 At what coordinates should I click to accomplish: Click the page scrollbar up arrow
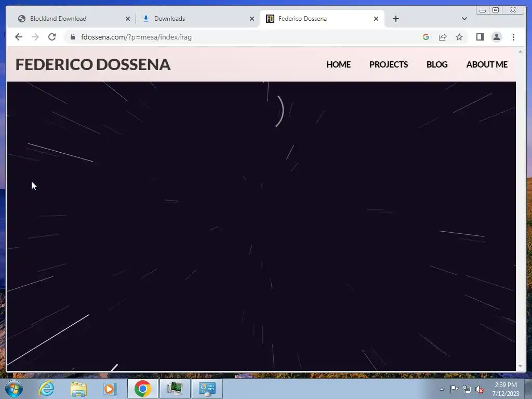click(x=521, y=51)
